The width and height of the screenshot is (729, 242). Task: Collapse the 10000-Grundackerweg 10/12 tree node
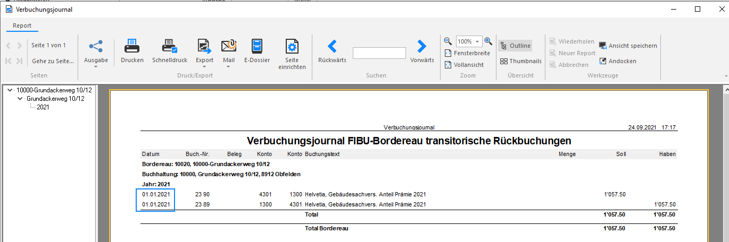(x=10, y=90)
